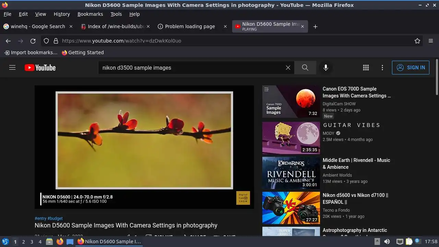Switch to workspace 3 in taskbar
This screenshot has width=439, height=247.
32,242
